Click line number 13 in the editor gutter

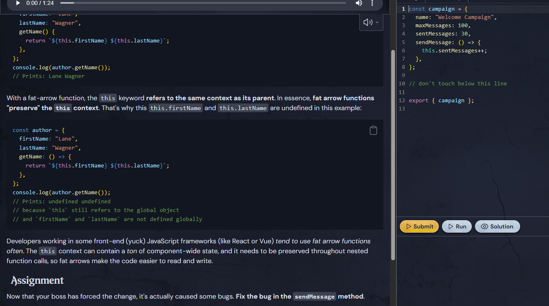[402, 109]
